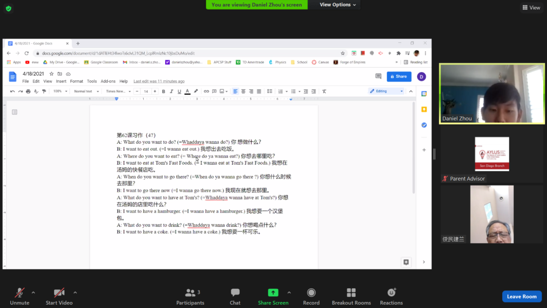Select the Paint format tool
The width and height of the screenshot is (547, 308).
coord(44,91)
